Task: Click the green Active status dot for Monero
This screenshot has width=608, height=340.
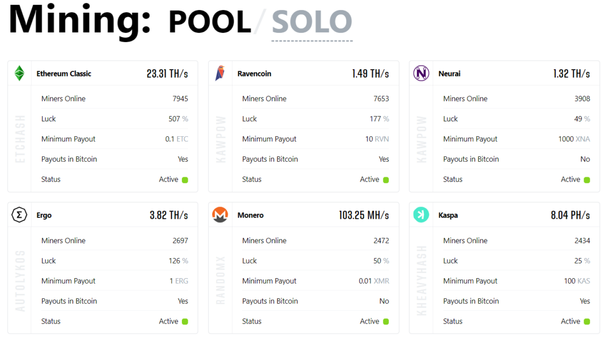Action: pos(389,321)
